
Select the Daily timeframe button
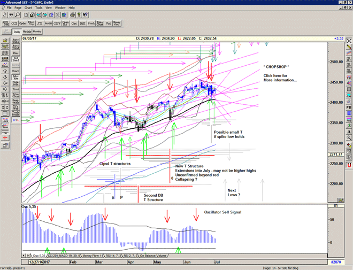[17, 32]
